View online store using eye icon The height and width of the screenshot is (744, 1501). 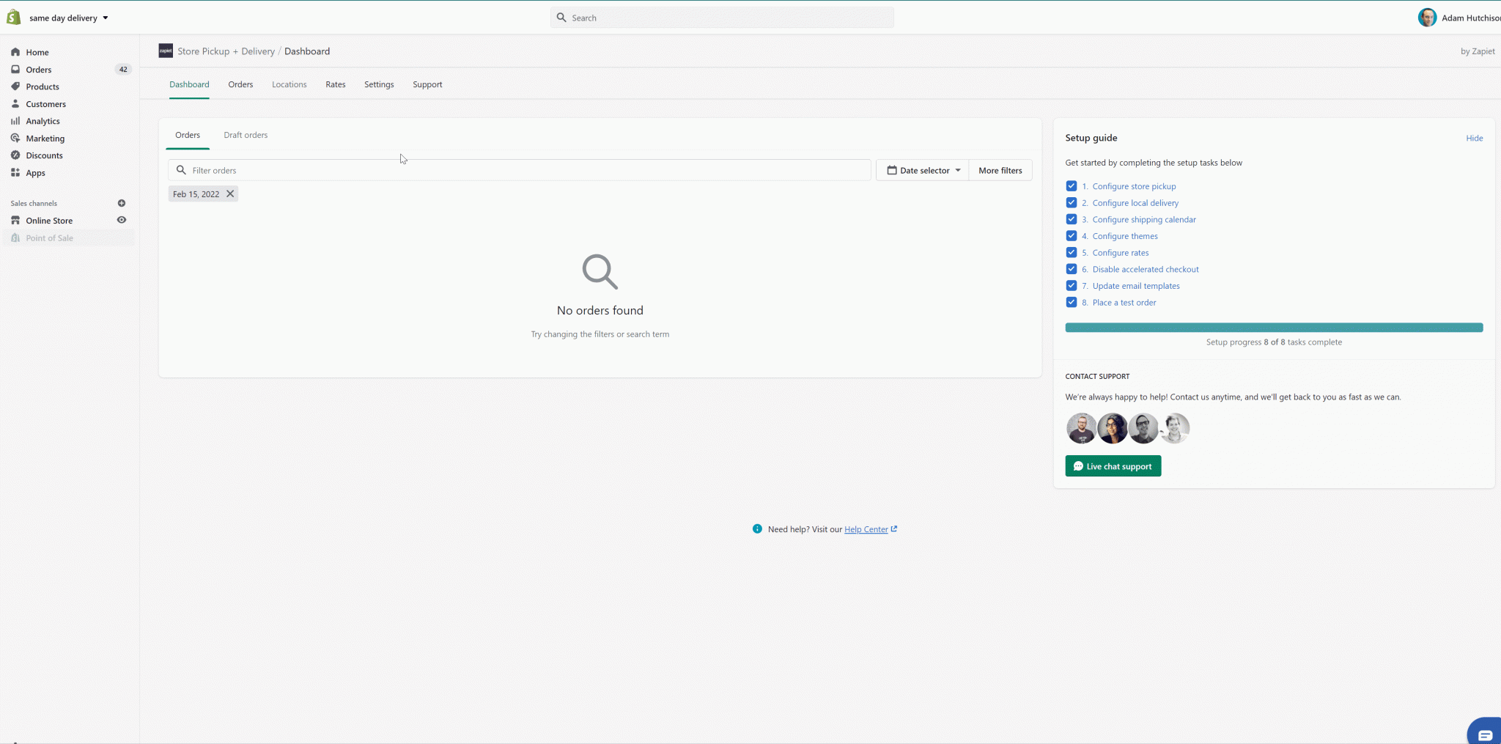(x=122, y=220)
